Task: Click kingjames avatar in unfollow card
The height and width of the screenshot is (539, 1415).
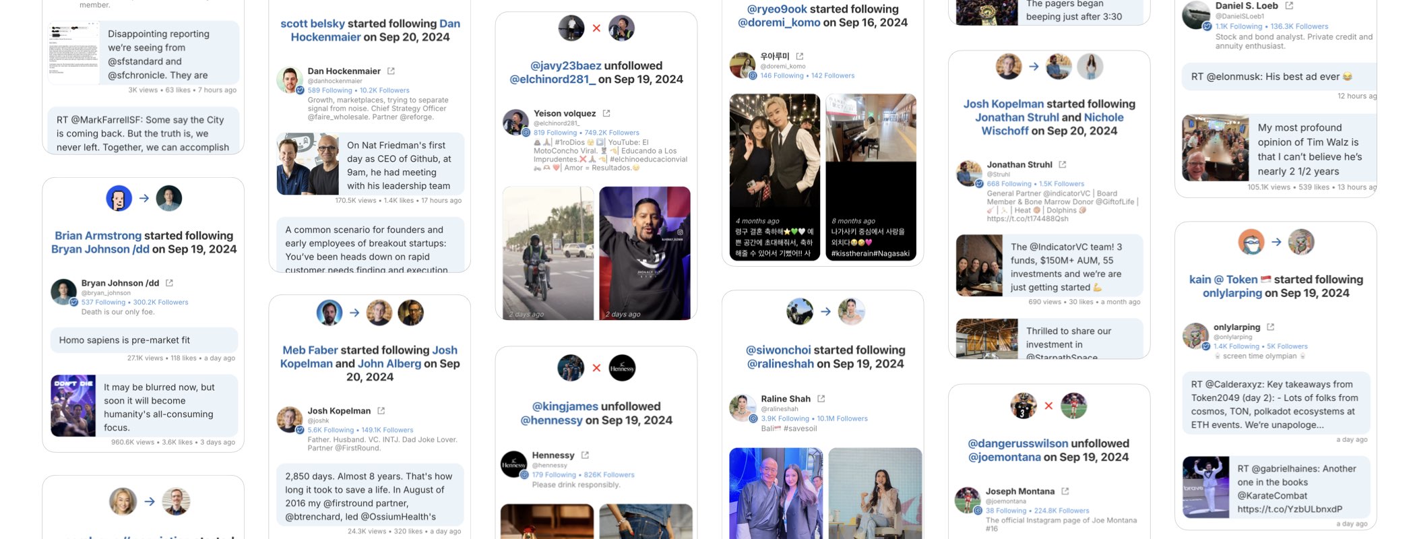Action: pos(571,368)
